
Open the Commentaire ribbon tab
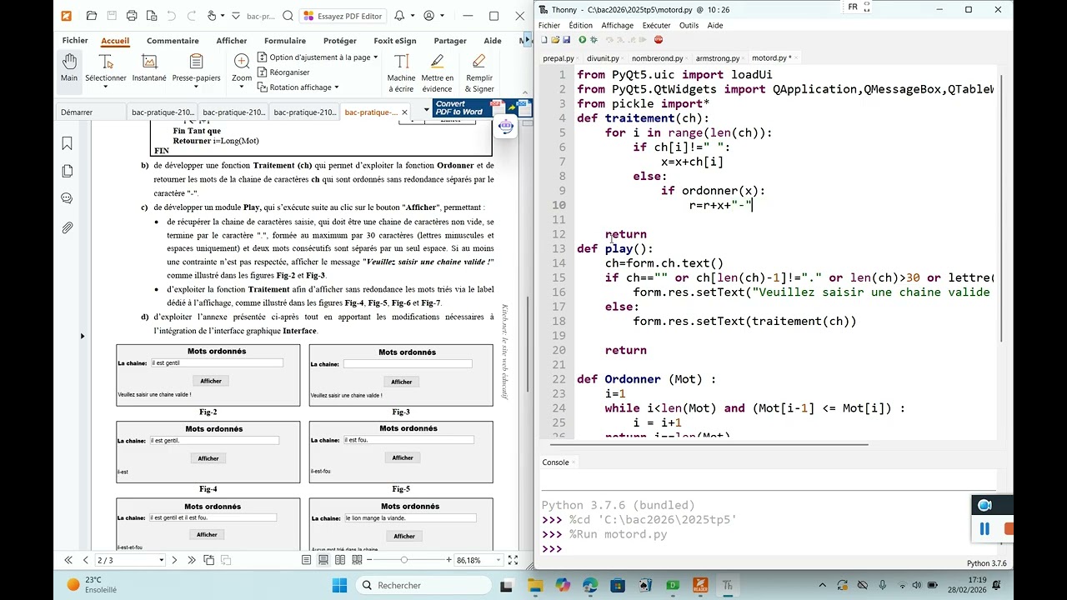click(x=173, y=41)
